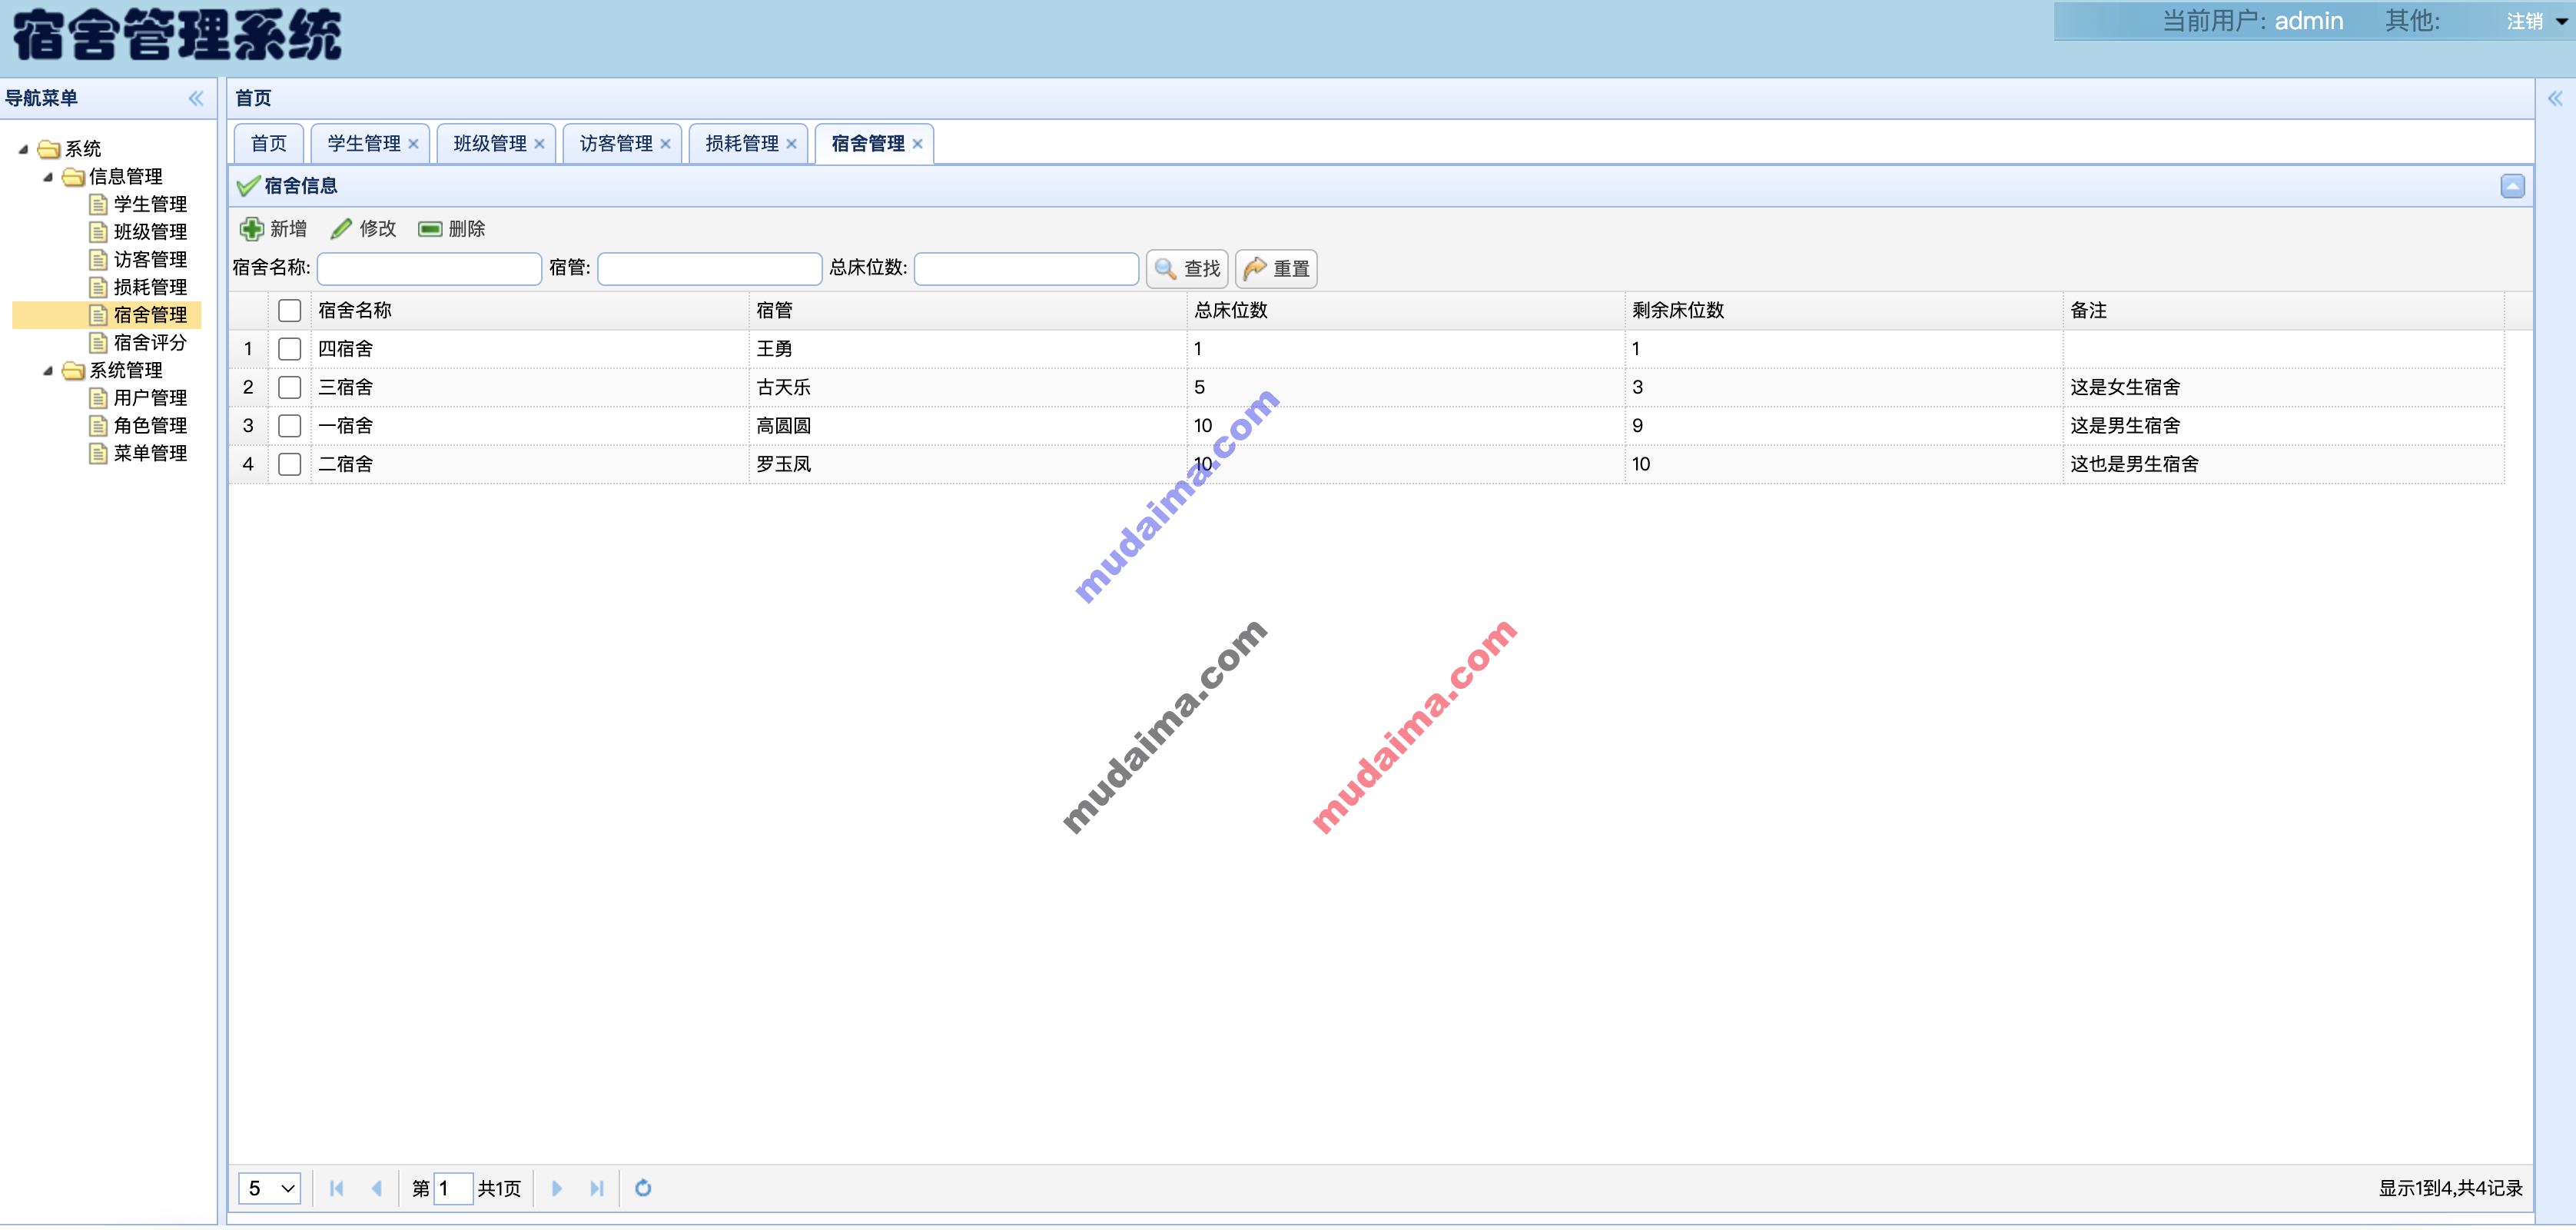Screen dimensions: 2576x1230
Task: Check the 三宿舍 row checkbox
Action: [x=290, y=388]
